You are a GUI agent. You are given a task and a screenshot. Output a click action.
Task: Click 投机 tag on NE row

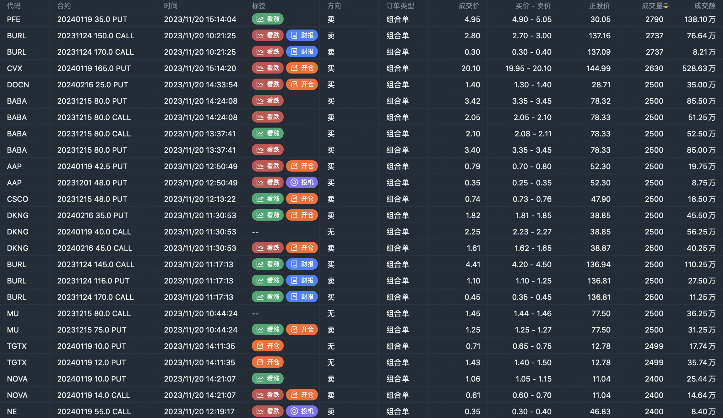point(302,411)
